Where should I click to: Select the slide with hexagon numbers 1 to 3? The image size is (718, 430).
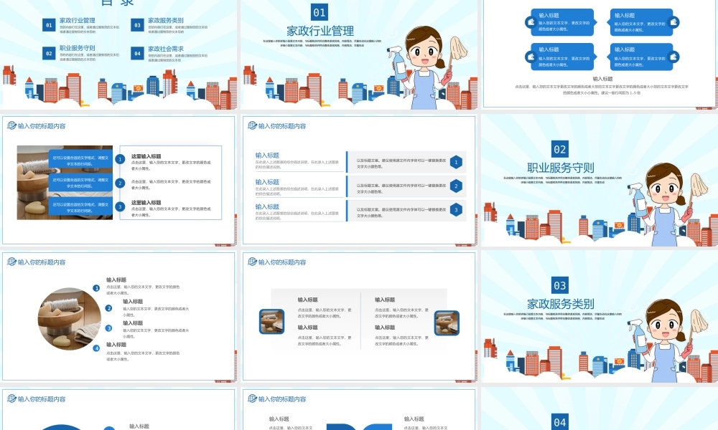(359, 180)
